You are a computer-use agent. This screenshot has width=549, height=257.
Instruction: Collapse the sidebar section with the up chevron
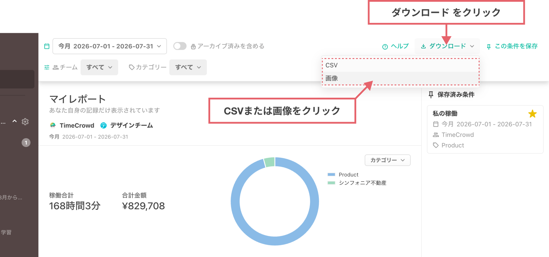coord(14,121)
